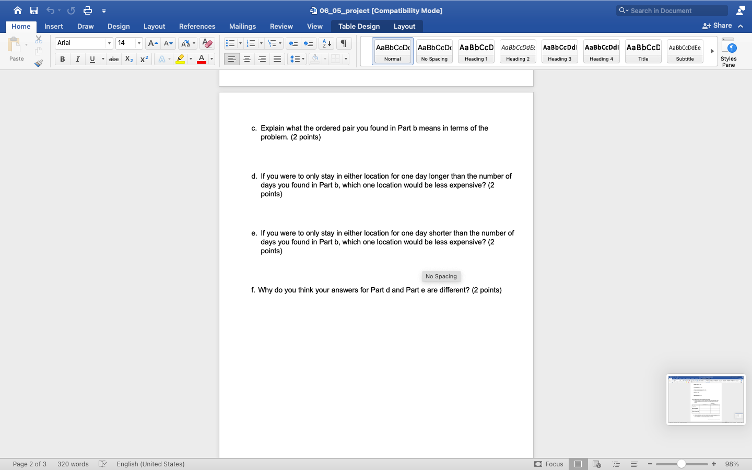Viewport: 752px width, 470px height.
Task: Open the Styles Pane
Action: click(728, 52)
